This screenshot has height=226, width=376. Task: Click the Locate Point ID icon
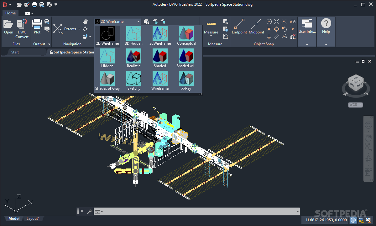[x=226, y=37]
